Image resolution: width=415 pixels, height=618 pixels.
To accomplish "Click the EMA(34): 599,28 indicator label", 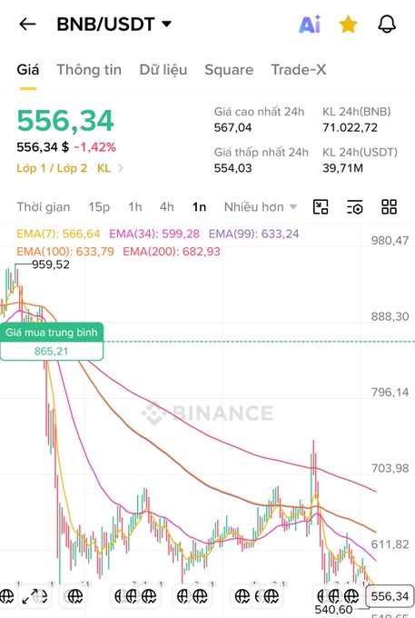I will tap(154, 234).
